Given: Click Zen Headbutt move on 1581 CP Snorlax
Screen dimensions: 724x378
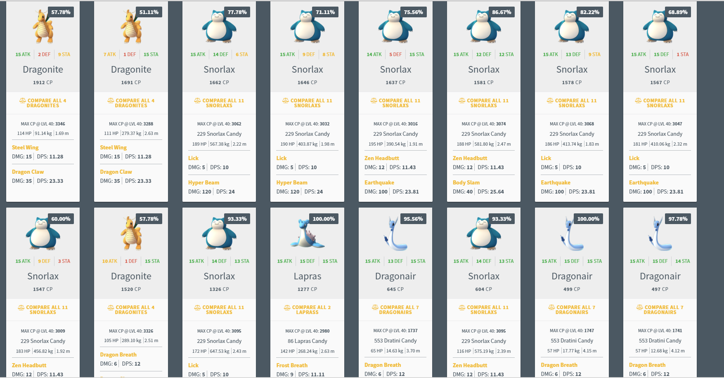Looking at the screenshot, I should (x=470, y=158).
